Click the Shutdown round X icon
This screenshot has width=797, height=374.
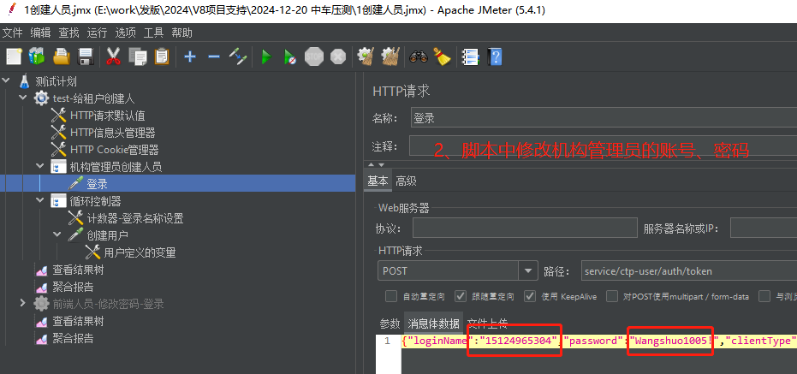tap(338, 56)
